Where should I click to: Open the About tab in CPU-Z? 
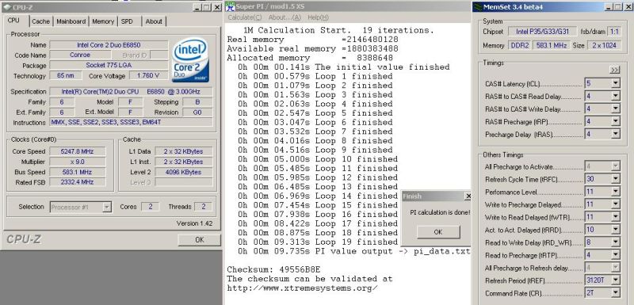154,21
